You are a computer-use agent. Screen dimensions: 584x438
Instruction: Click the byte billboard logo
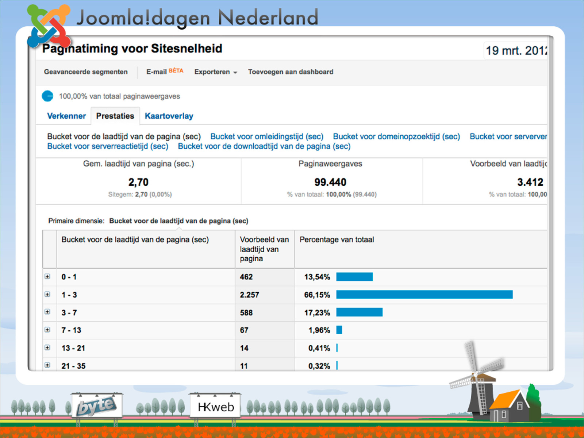(x=97, y=406)
